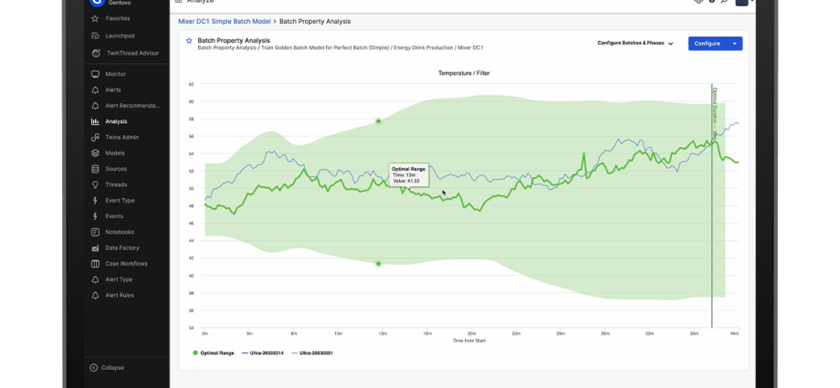Open the Data Factory icon
The width and height of the screenshot is (840, 388).
tap(96, 247)
